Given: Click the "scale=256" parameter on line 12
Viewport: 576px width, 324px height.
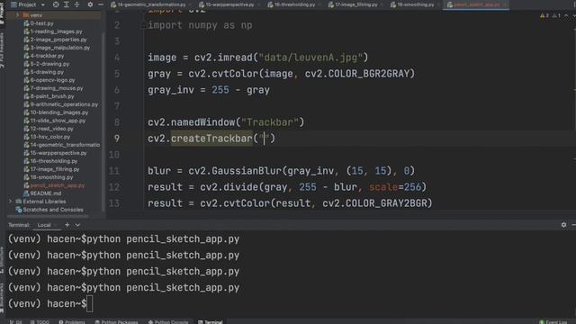Looking at the screenshot, I should tap(395, 187).
